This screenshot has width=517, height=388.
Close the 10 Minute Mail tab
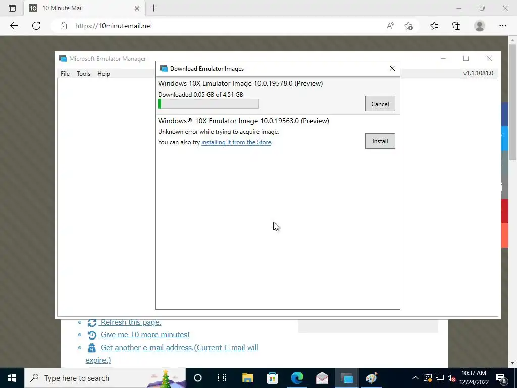click(137, 8)
